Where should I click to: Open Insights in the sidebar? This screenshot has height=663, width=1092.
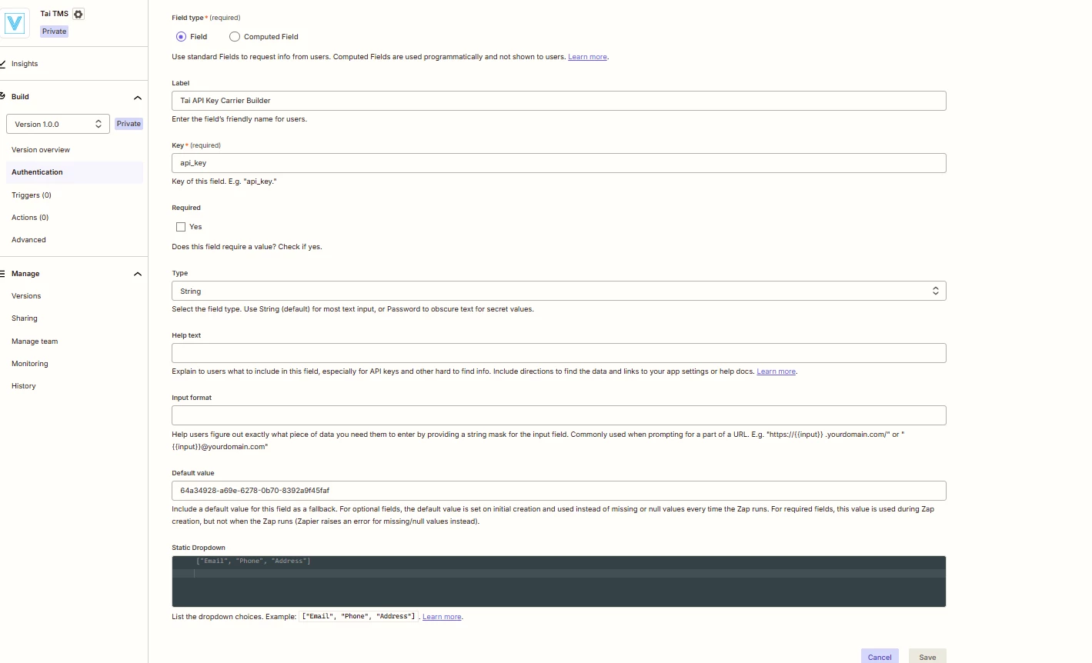pyautogui.click(x=25, y=64)
